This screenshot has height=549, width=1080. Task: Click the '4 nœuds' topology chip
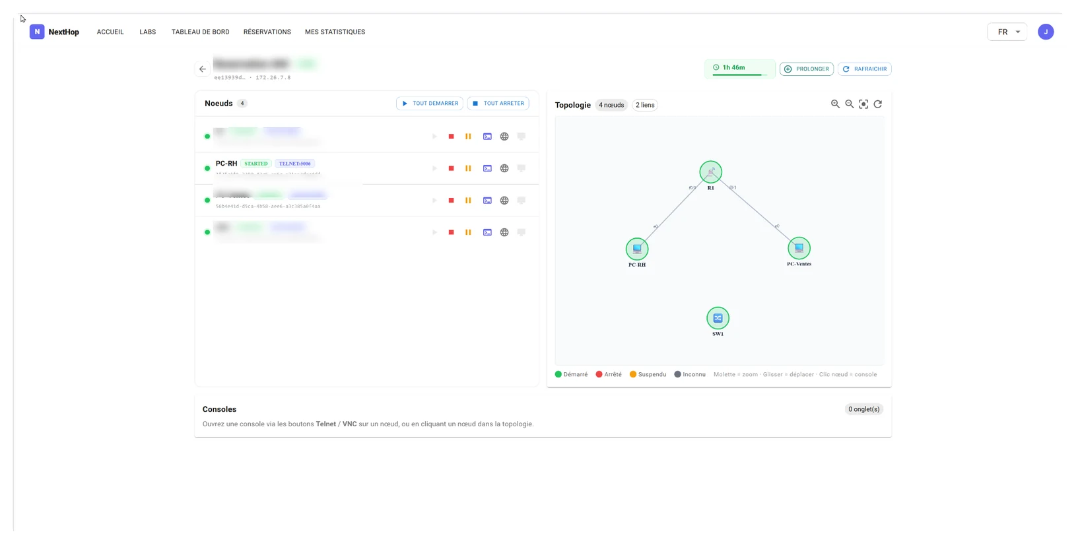tap(611, 105)
